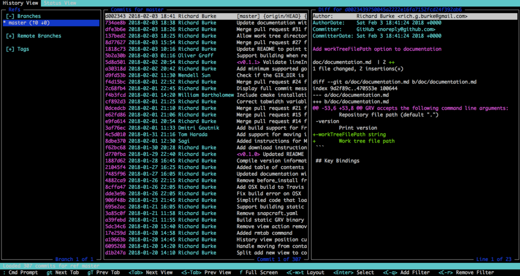Click the index 9d2f89c..470553e line

pos(355,88)
